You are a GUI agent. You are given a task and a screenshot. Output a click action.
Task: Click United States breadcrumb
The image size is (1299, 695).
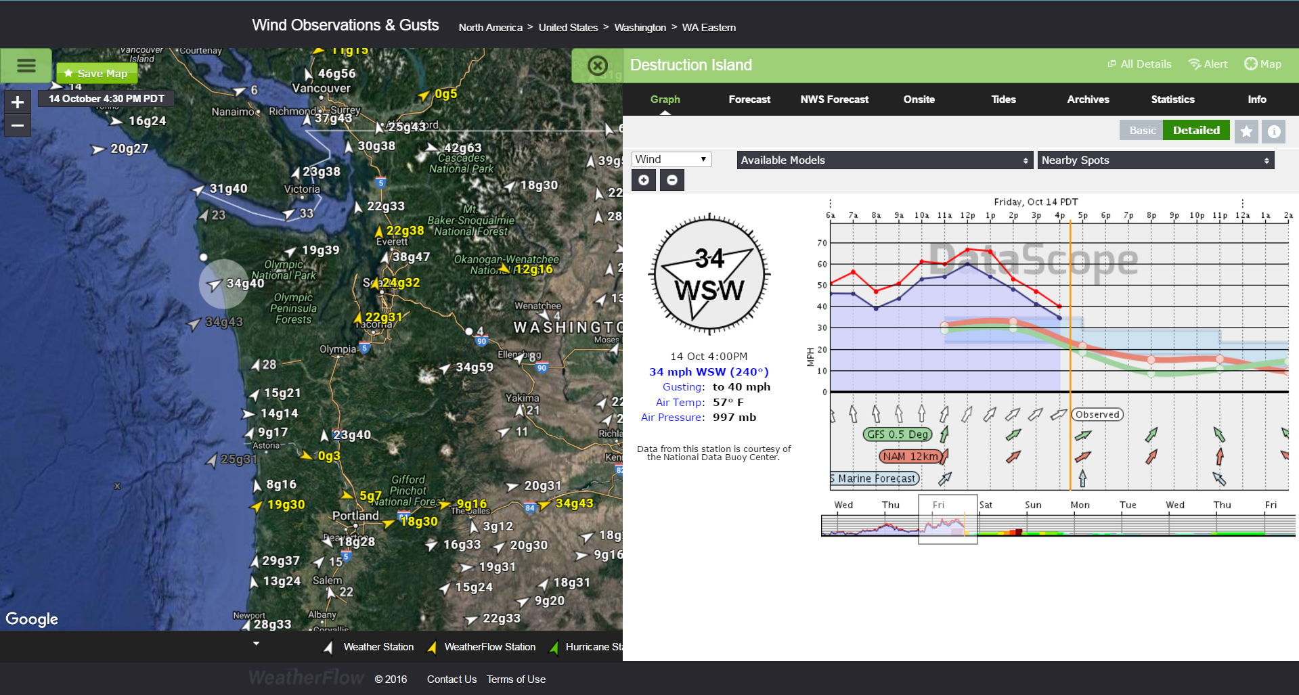coord(568,28)
